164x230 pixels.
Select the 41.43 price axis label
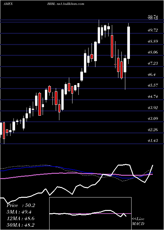(153, 141)
